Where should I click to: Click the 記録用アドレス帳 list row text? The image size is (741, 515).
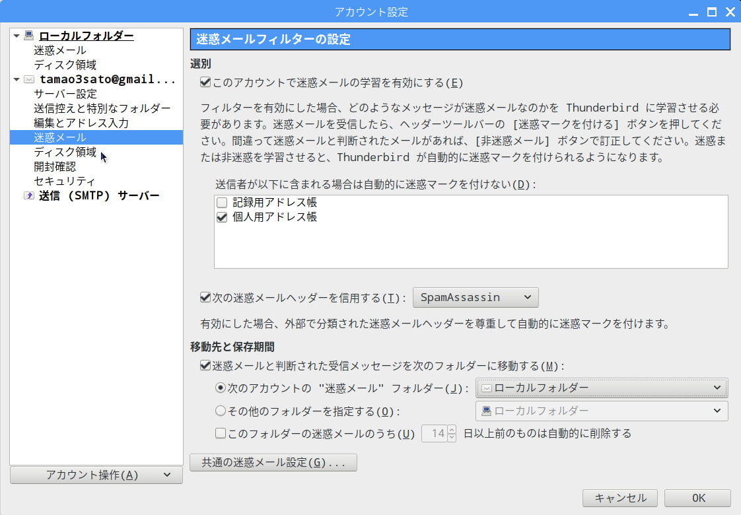[x=275, y=203]
